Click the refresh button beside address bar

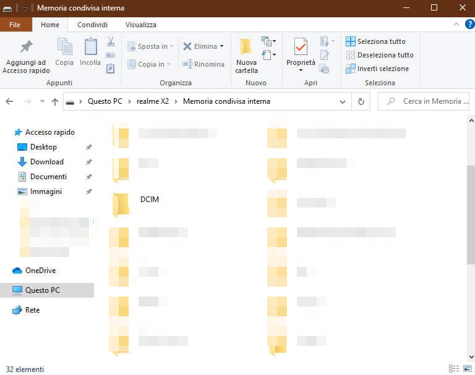coord(361,101)
